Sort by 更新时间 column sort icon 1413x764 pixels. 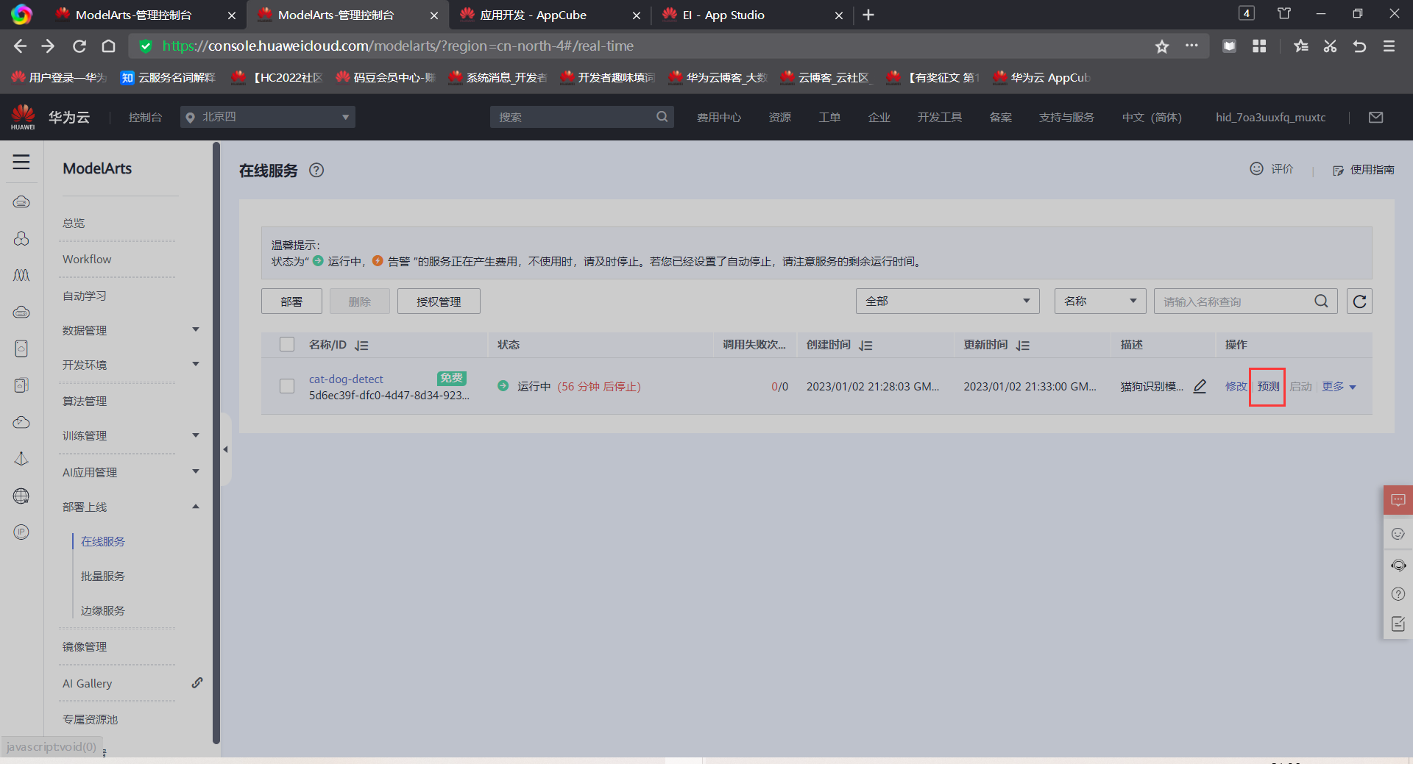1023,346
